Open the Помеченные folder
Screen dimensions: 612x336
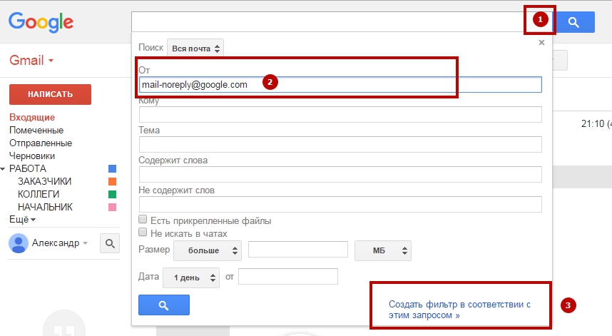[36, 130]
